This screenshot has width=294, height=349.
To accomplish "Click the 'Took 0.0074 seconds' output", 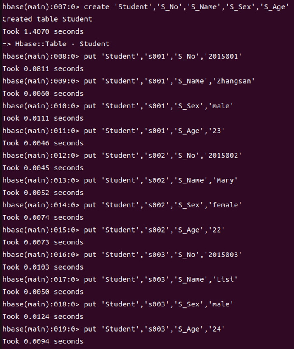I will tap(43, 218).
